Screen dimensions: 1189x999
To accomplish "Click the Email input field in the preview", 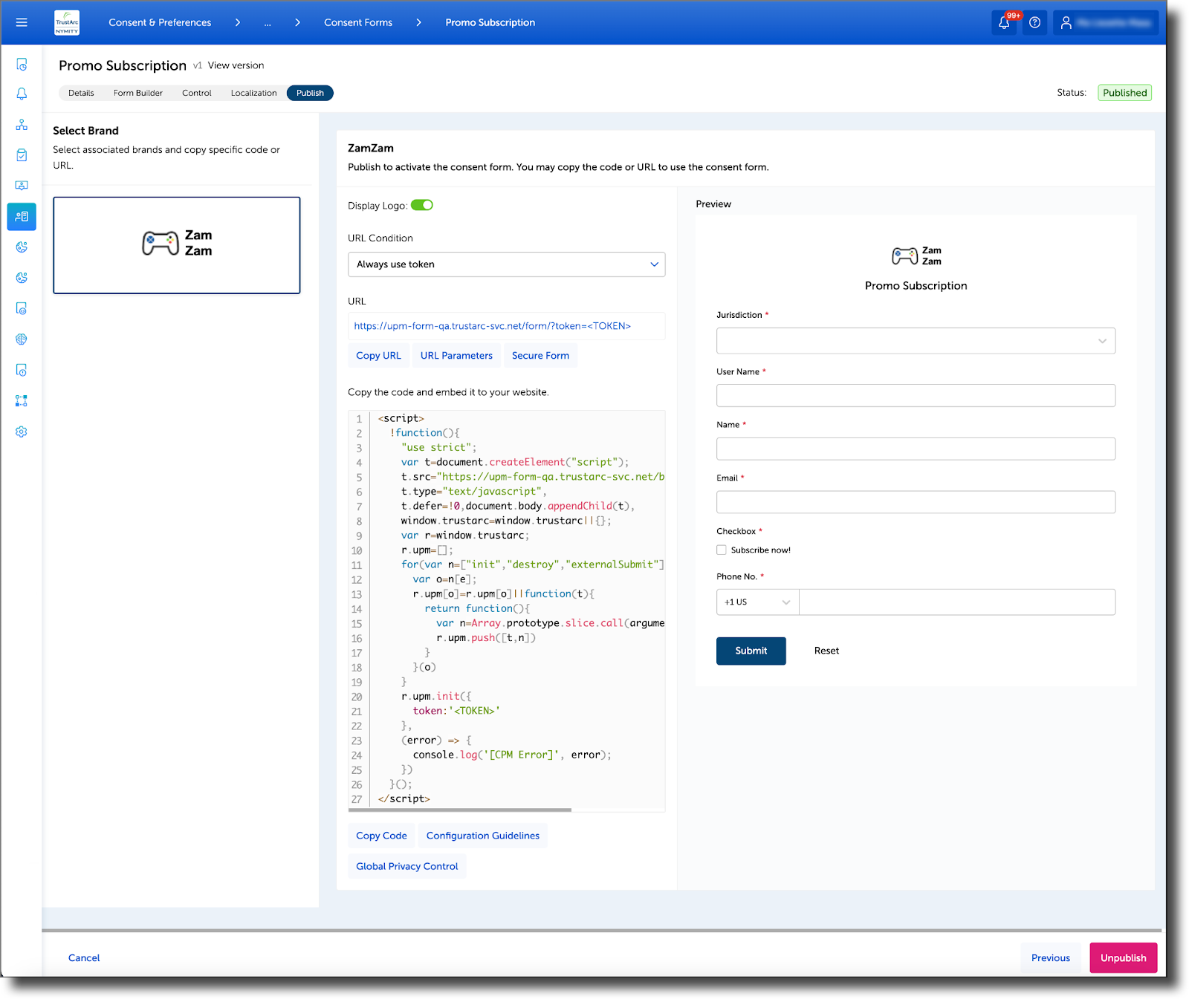I will click(916, 502).
